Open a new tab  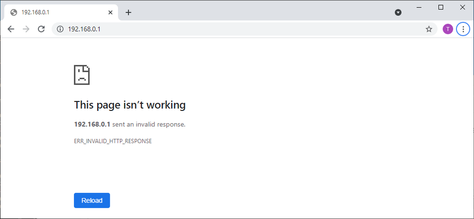(128, 12)
